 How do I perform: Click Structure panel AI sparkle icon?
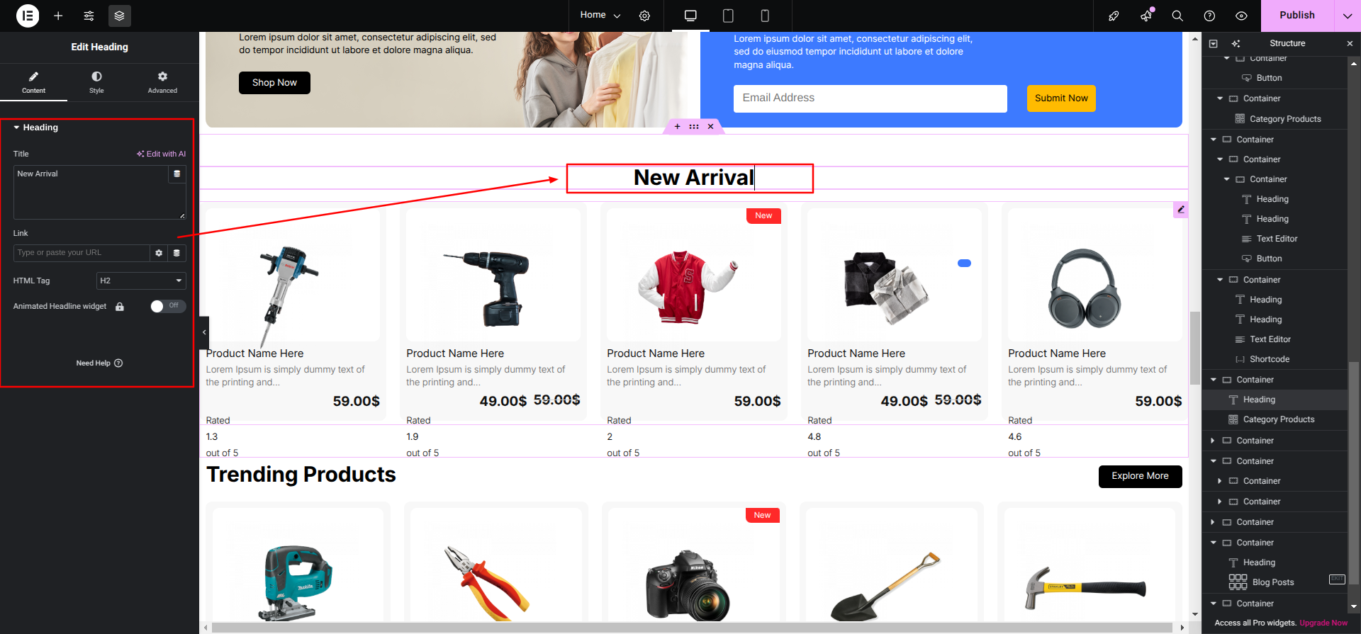(1236, 43)
